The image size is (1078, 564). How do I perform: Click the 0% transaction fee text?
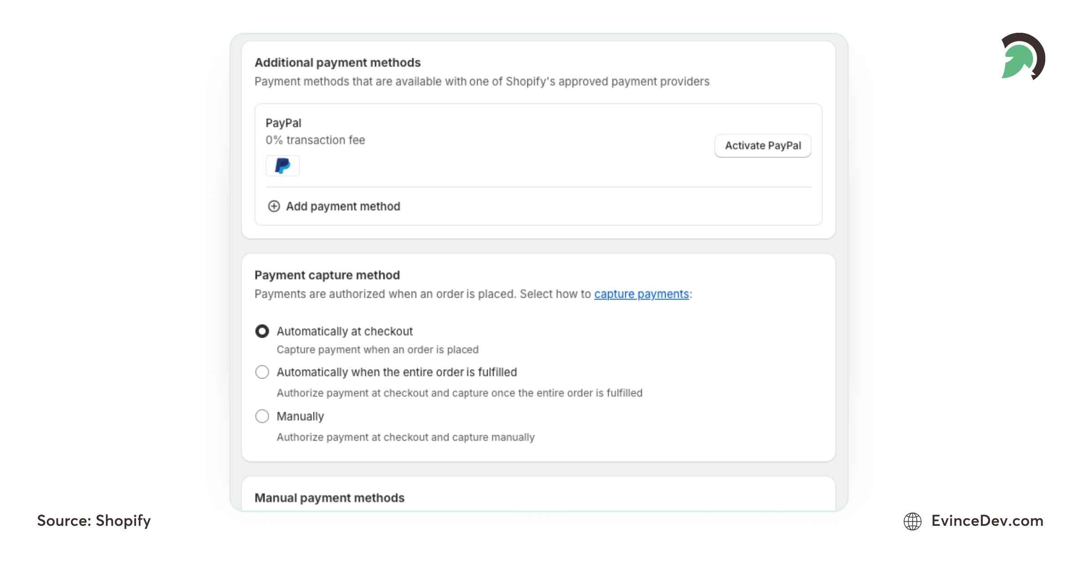tap(315, 140)
